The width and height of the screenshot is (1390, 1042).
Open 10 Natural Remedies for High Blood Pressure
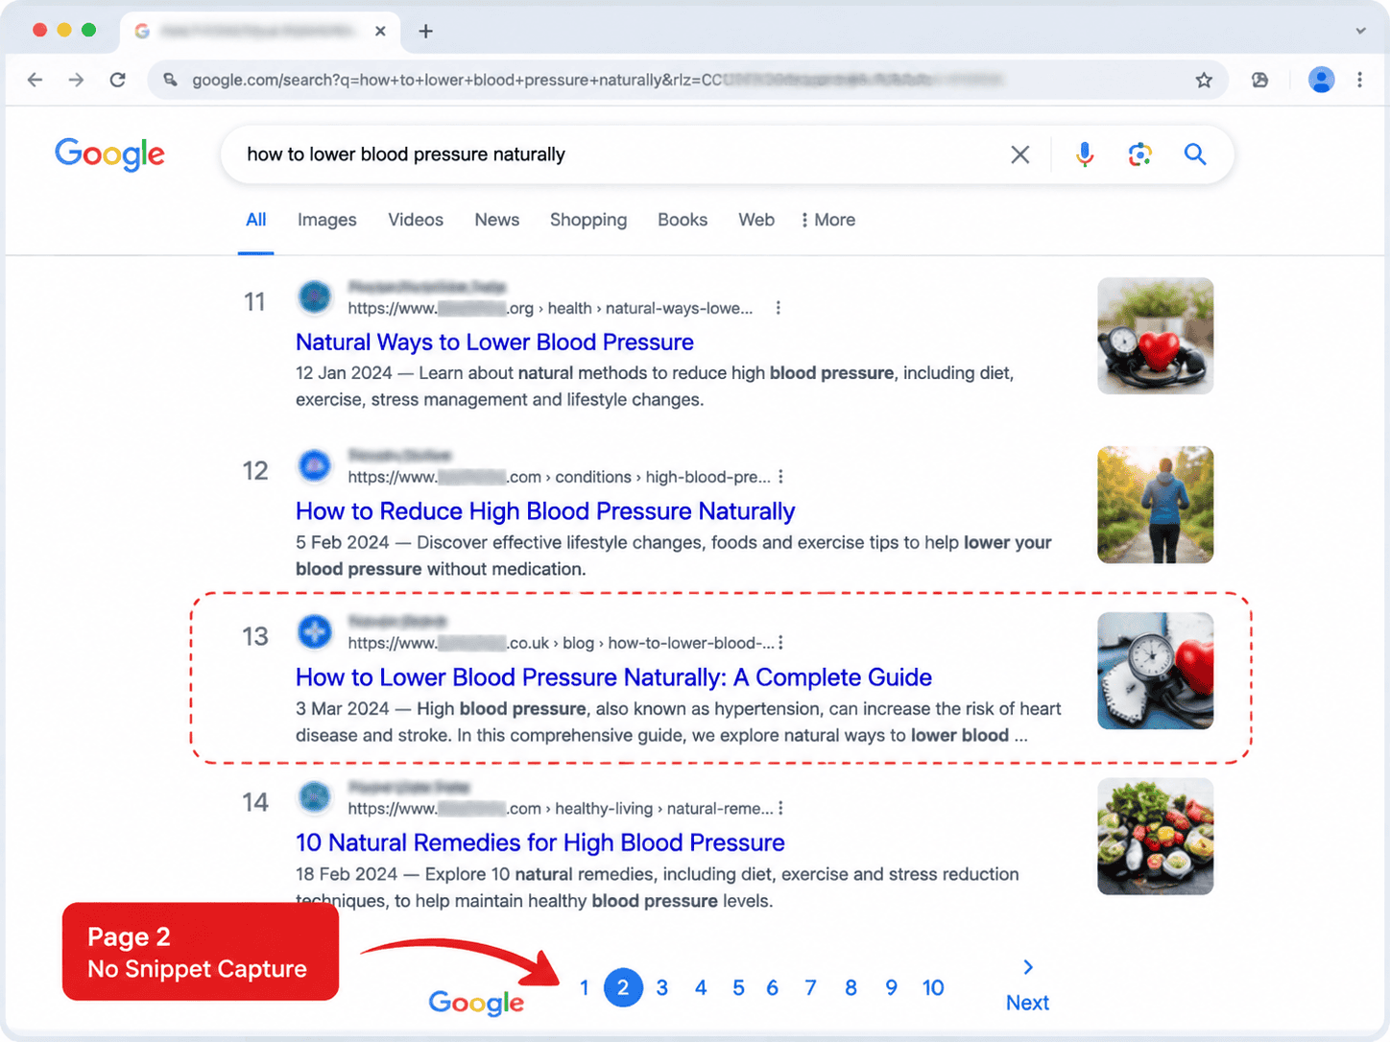coord(540,842)
